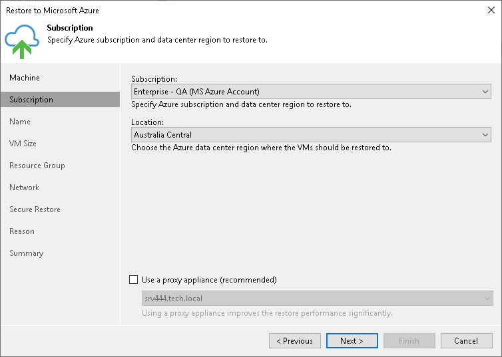Select the Subscription wizard step

(60, 100)
